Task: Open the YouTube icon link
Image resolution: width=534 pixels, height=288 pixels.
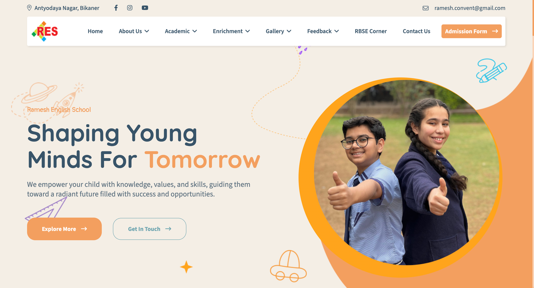Action: [x=145, y=8]
